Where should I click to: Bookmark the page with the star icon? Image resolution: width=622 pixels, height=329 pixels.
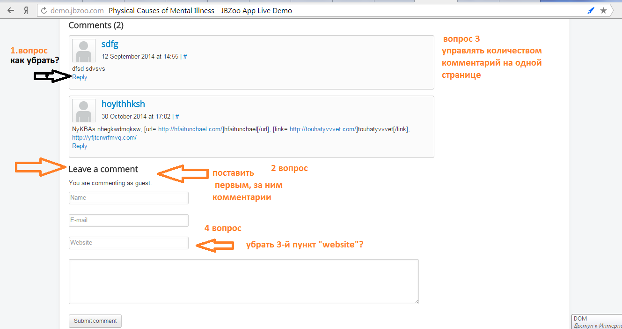[x=603, y=10]
